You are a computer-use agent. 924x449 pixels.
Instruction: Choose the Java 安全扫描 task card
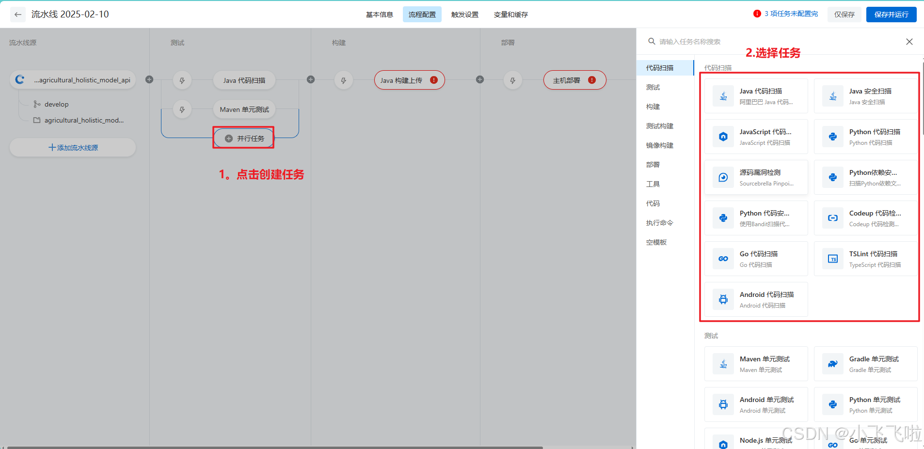click(866, 96)
